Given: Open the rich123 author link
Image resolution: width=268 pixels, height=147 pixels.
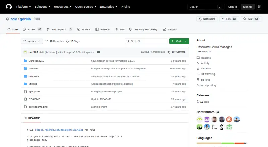Looking at the screenshot, I should pyautogui.click(x=33, y=52).
